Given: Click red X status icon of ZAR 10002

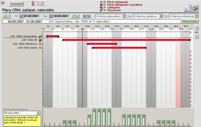Looking at the screenshot, I should (x=40, y=40).
